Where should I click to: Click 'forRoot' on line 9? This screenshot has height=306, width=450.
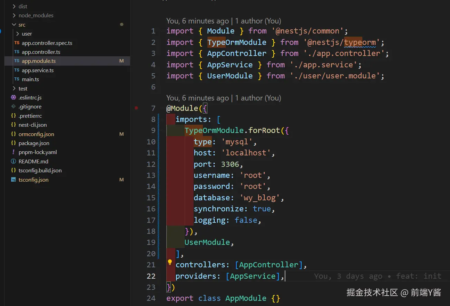point(264,131)
